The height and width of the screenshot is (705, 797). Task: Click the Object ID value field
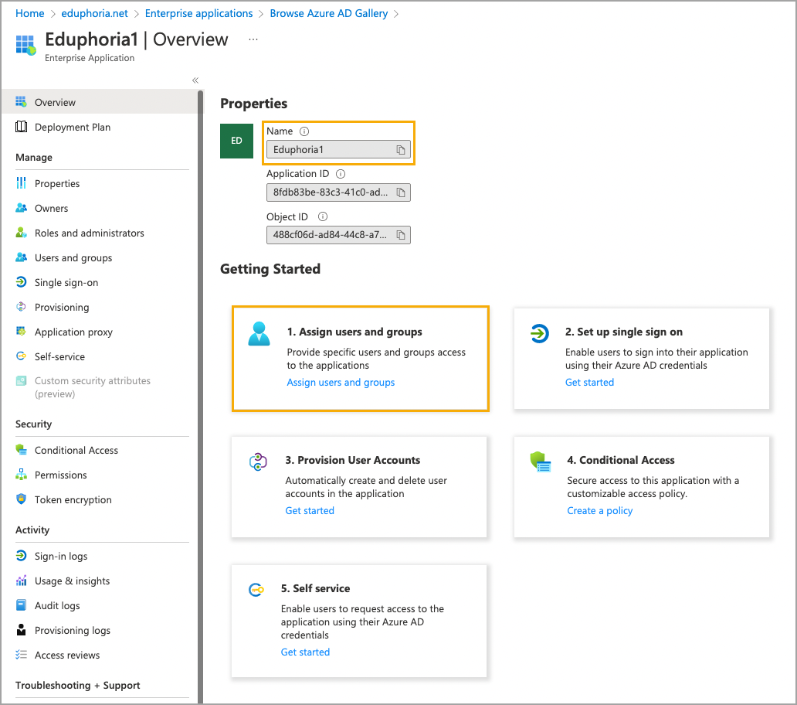pos(338,235)
